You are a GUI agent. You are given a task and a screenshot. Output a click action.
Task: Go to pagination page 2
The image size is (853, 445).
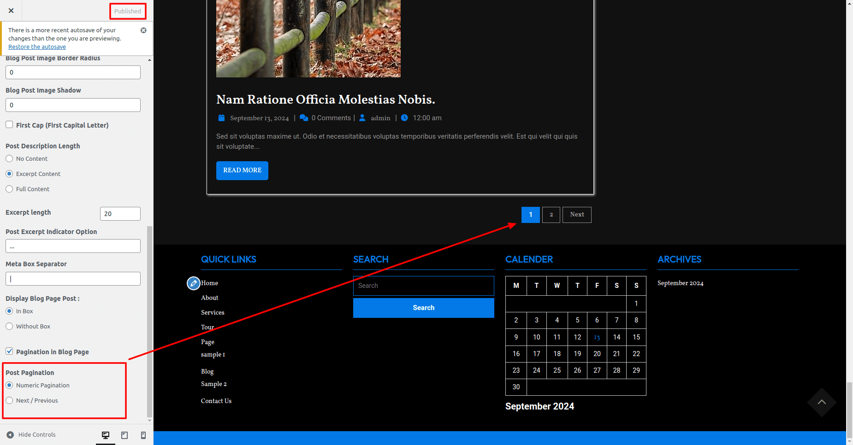pos(551,215)
